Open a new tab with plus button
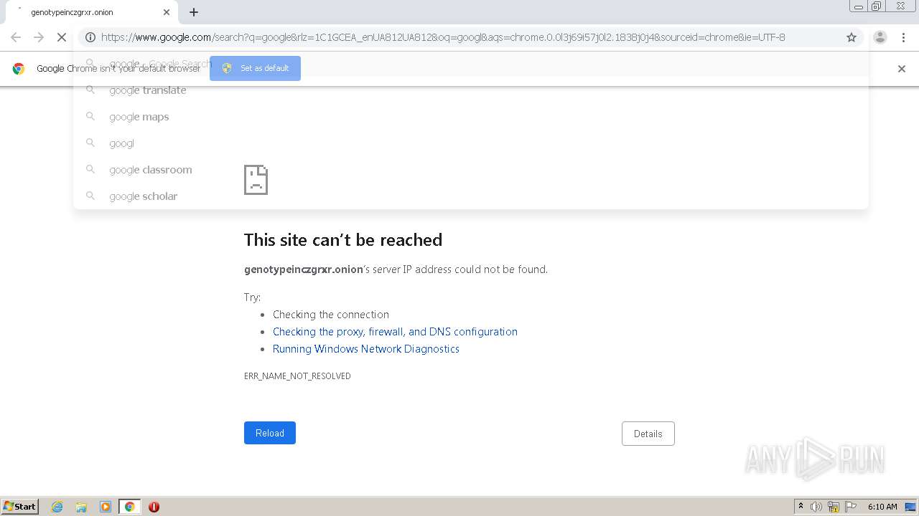 [194, 12]
